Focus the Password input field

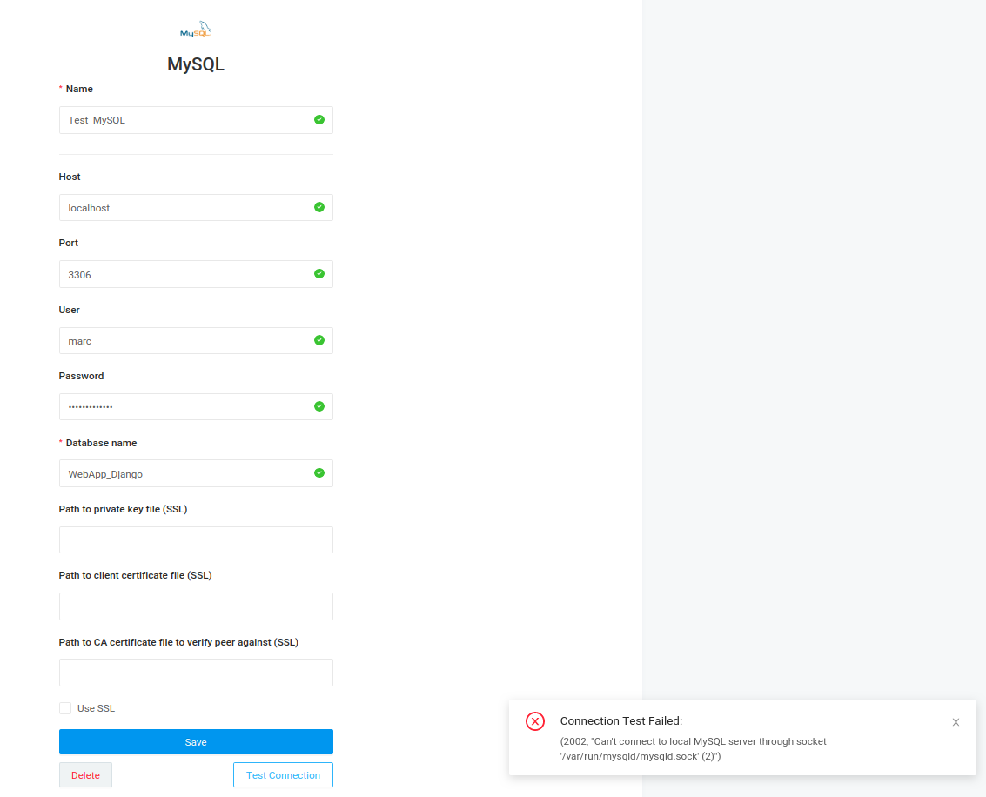[196, 406]
